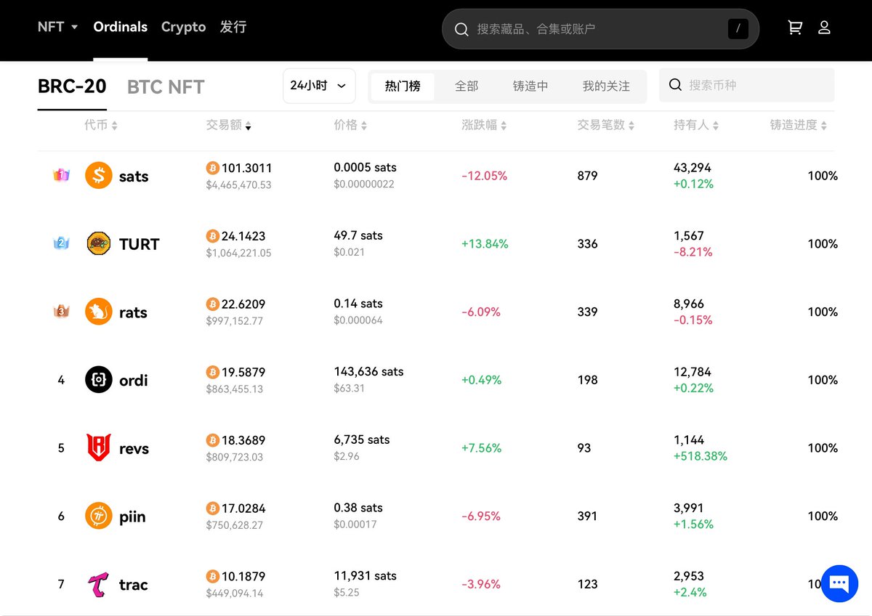This screenshot has height=616, width=872.
Task: Click the 6,735 sats price of revs
Action: (361, 439)
